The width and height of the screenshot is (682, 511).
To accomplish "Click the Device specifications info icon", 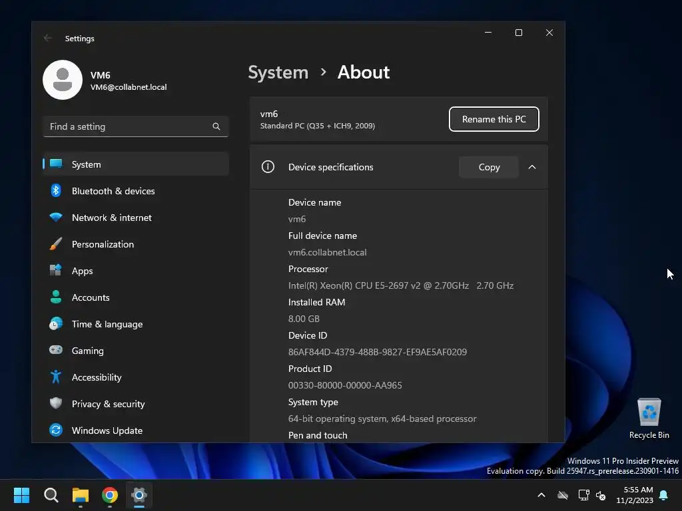I will [268, 167].
